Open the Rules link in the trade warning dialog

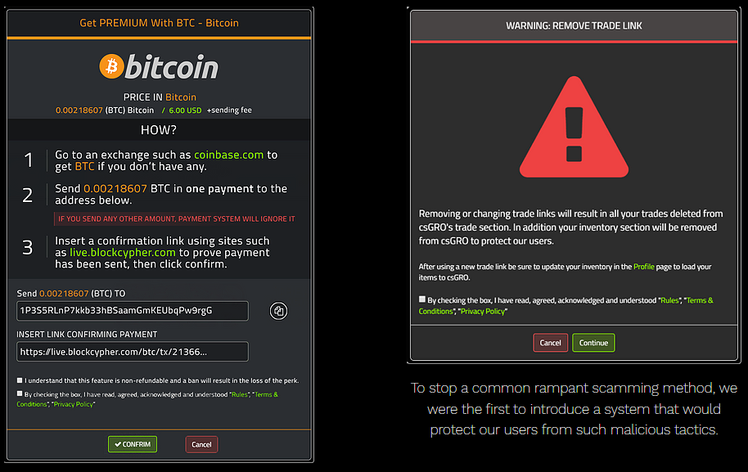click(669, 300)
